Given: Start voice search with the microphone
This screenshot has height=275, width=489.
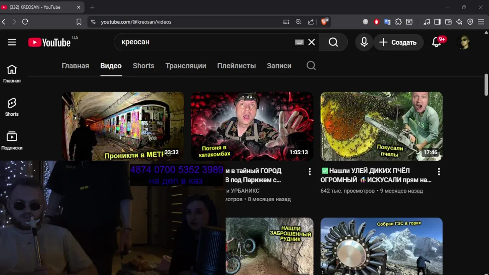Looking at the screenshot, I should [x=364, y=42].
